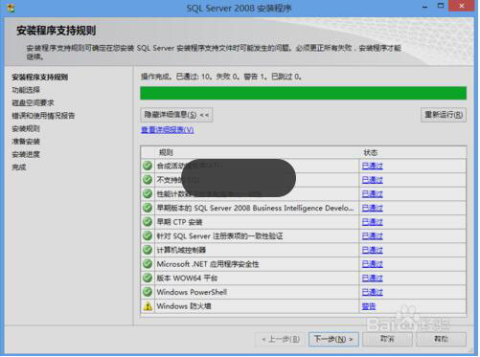Select 完成 step in sidebar
The height and width of the screenshot is (357, 480).
(19, 167)
